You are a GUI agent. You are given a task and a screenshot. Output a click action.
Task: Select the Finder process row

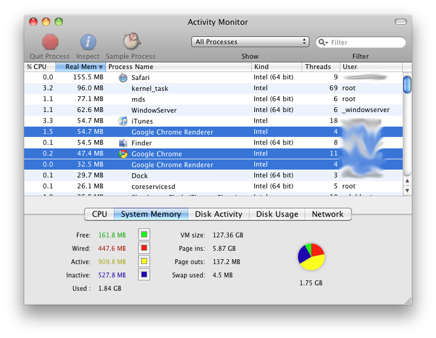click(213, 142)
